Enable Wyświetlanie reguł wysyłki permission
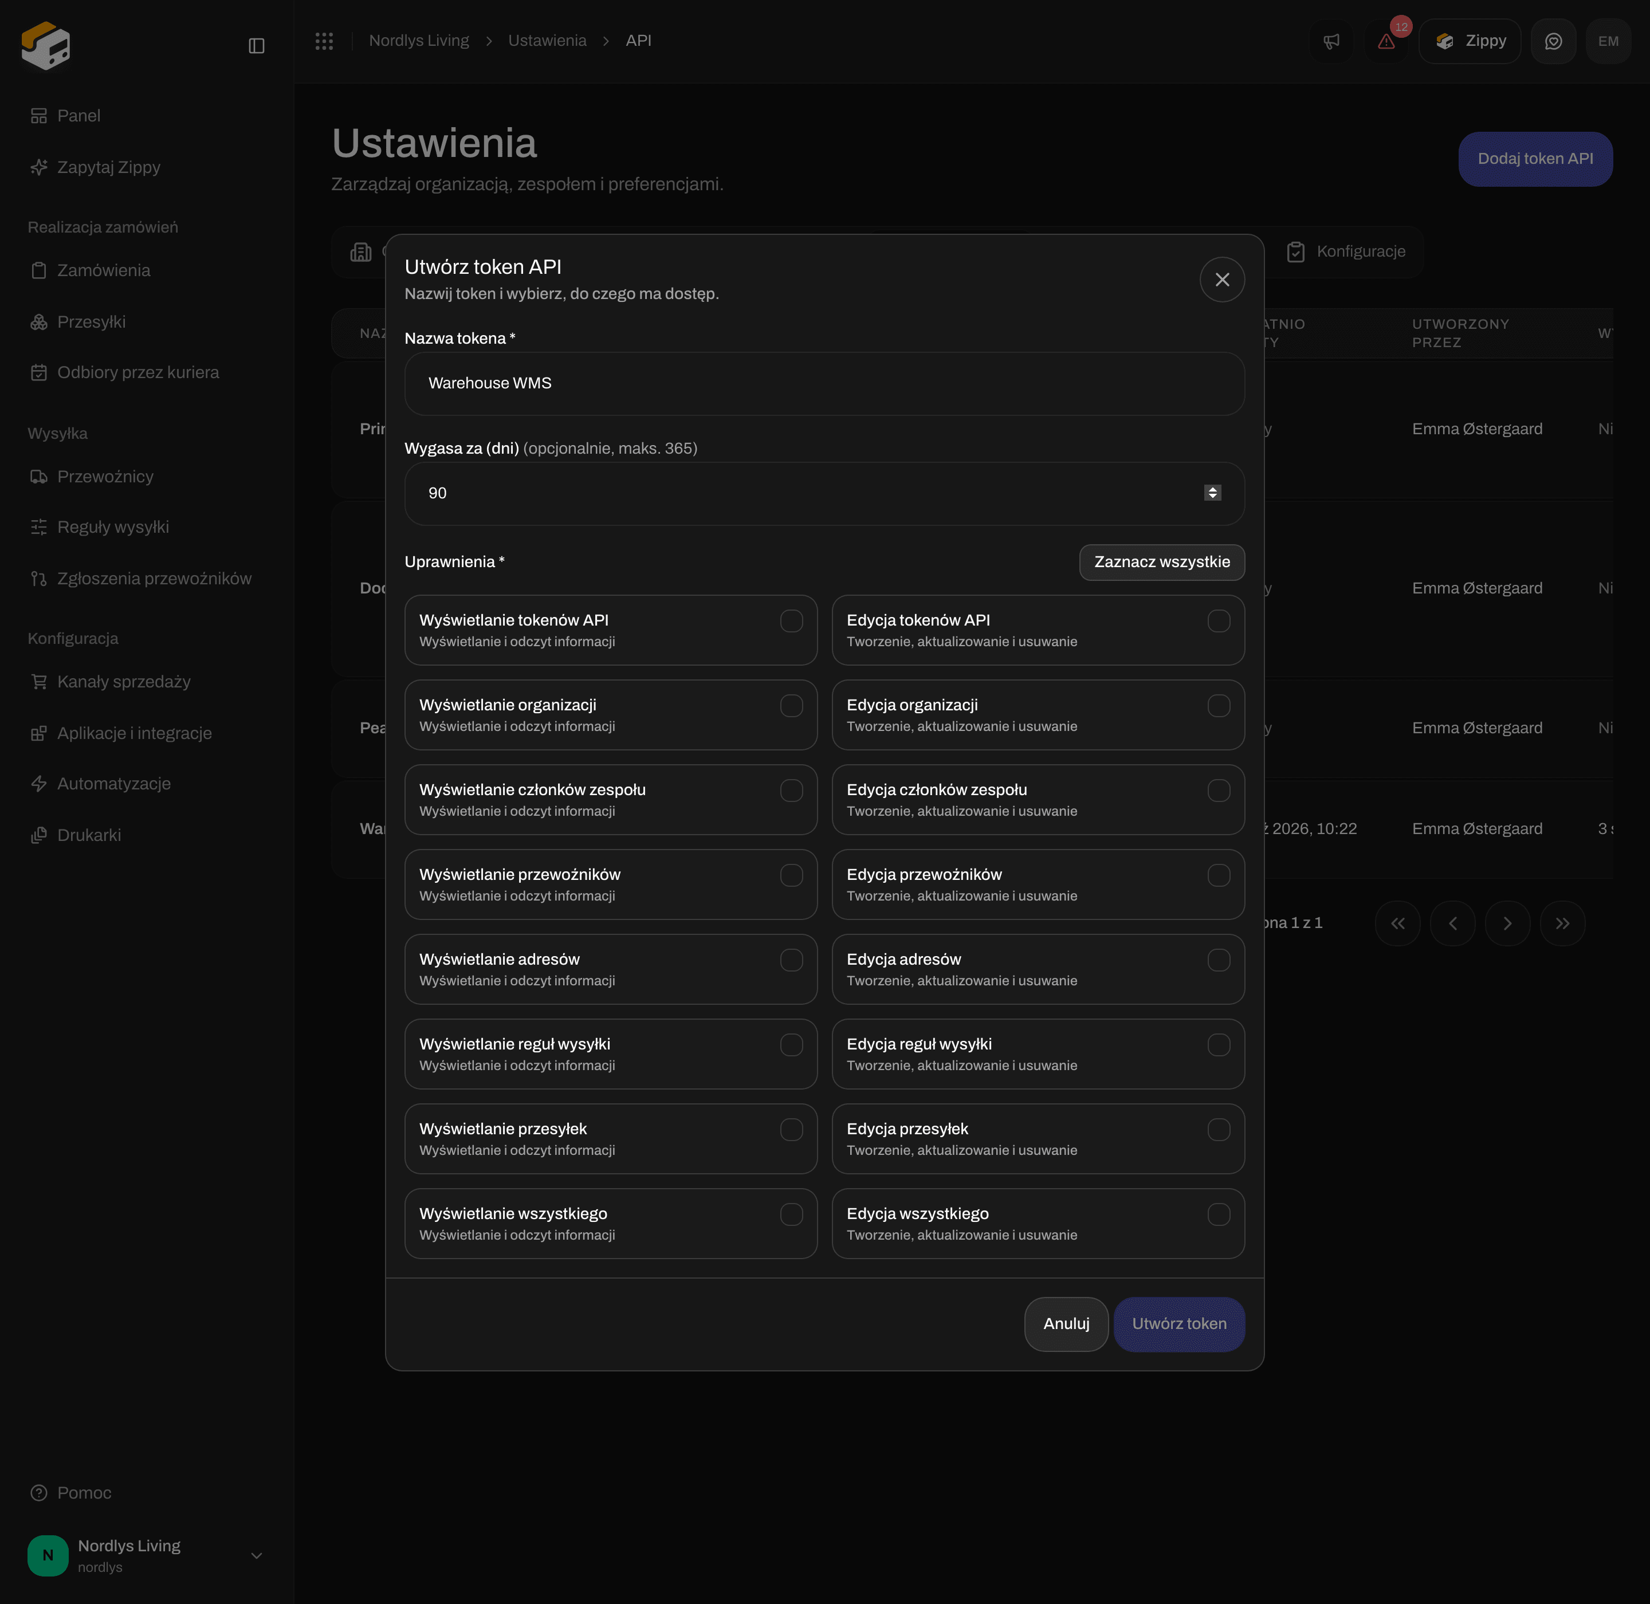Screen dimensions: 1650x1604 791,1045
